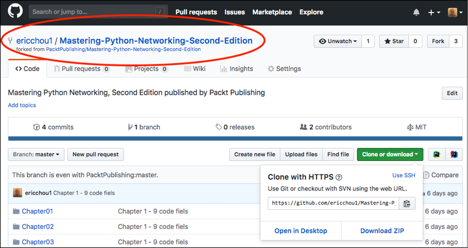Click the help icon next to Clone with HTTPS

coord(339,177)
